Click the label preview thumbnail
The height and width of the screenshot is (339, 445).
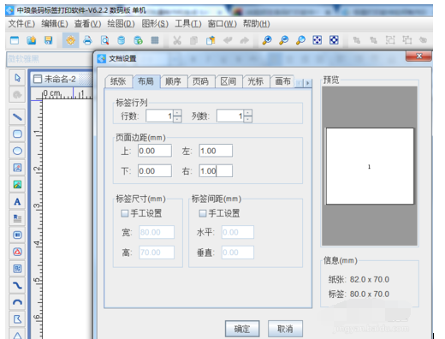[370, 166]
